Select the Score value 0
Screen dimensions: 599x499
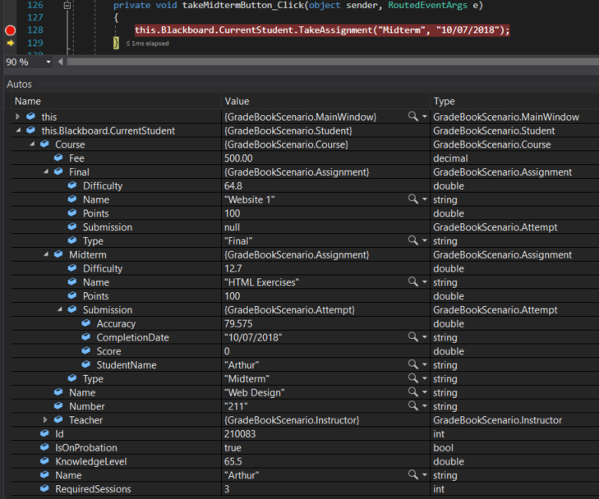tap(227, 351)
